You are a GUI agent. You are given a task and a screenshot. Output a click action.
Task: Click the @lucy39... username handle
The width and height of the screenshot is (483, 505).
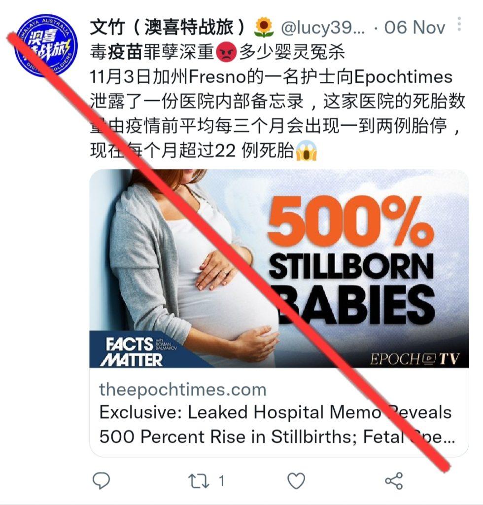323,28
